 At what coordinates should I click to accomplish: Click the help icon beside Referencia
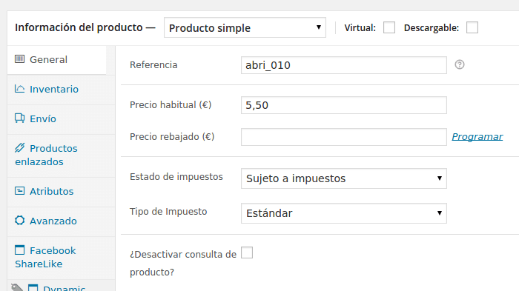click(460, 64)
